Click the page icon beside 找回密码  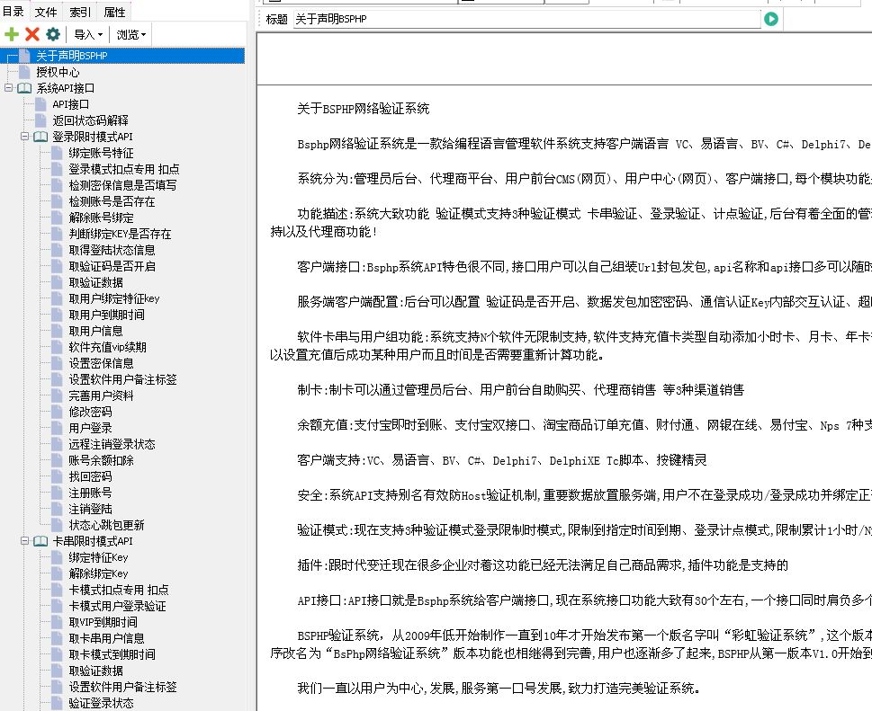pyautogui.click(x=57, y=476)
